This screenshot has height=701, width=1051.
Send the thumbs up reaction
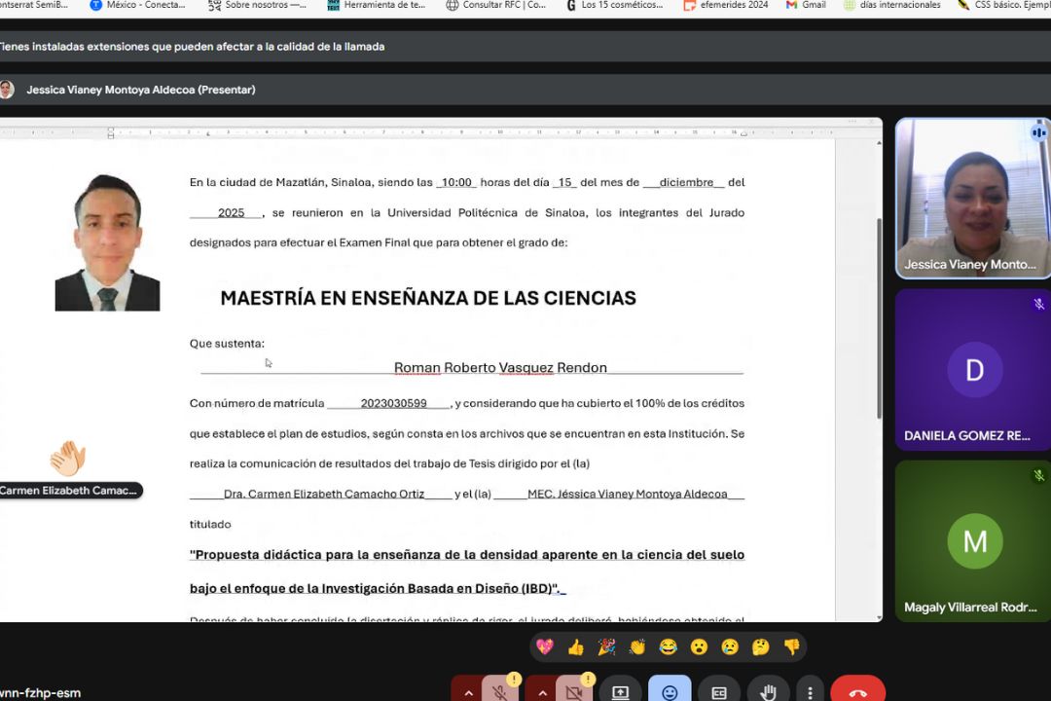point(576,647)
